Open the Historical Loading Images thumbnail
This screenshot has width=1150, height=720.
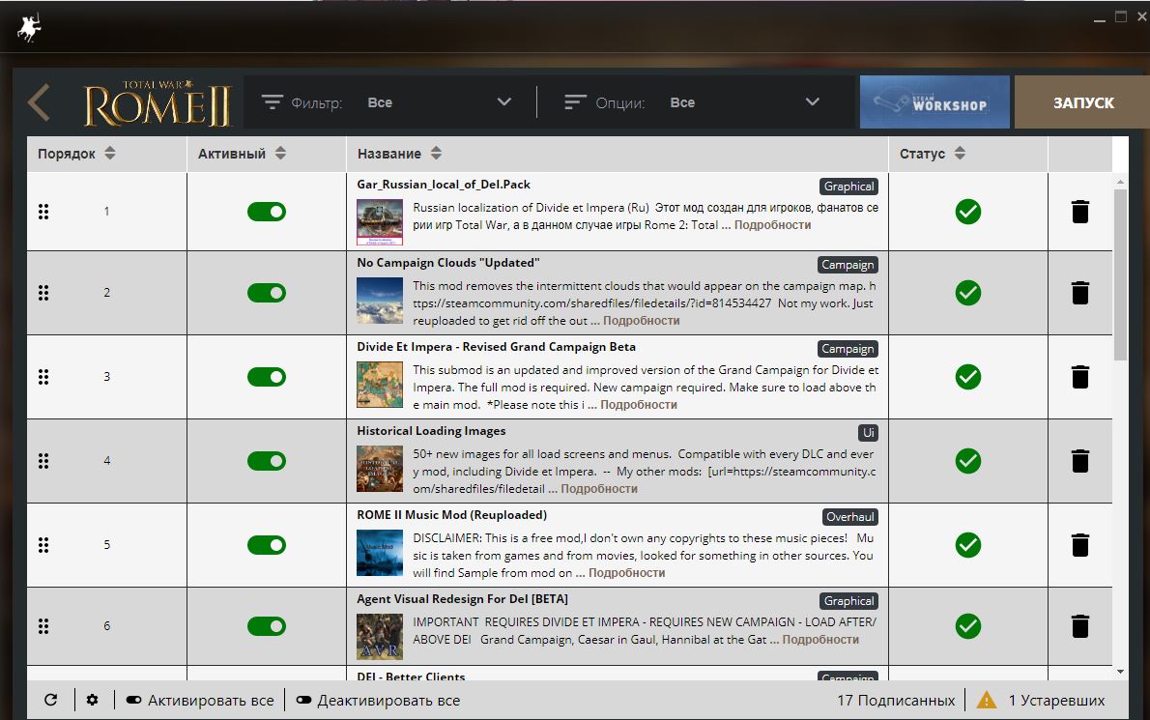click(x=380, y=469)
